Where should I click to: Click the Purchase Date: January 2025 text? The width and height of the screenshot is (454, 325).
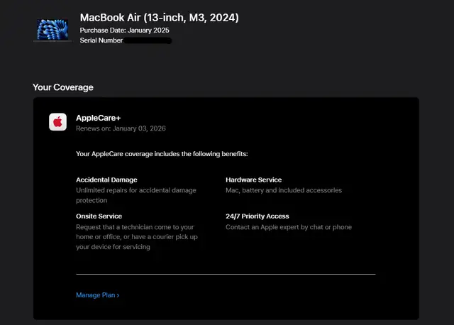(x=125, y=31)
